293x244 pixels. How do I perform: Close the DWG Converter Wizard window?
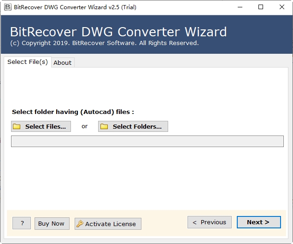282,7
